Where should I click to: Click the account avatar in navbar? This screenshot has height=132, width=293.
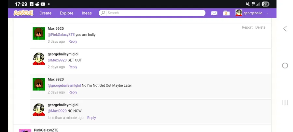coord(239,13)
